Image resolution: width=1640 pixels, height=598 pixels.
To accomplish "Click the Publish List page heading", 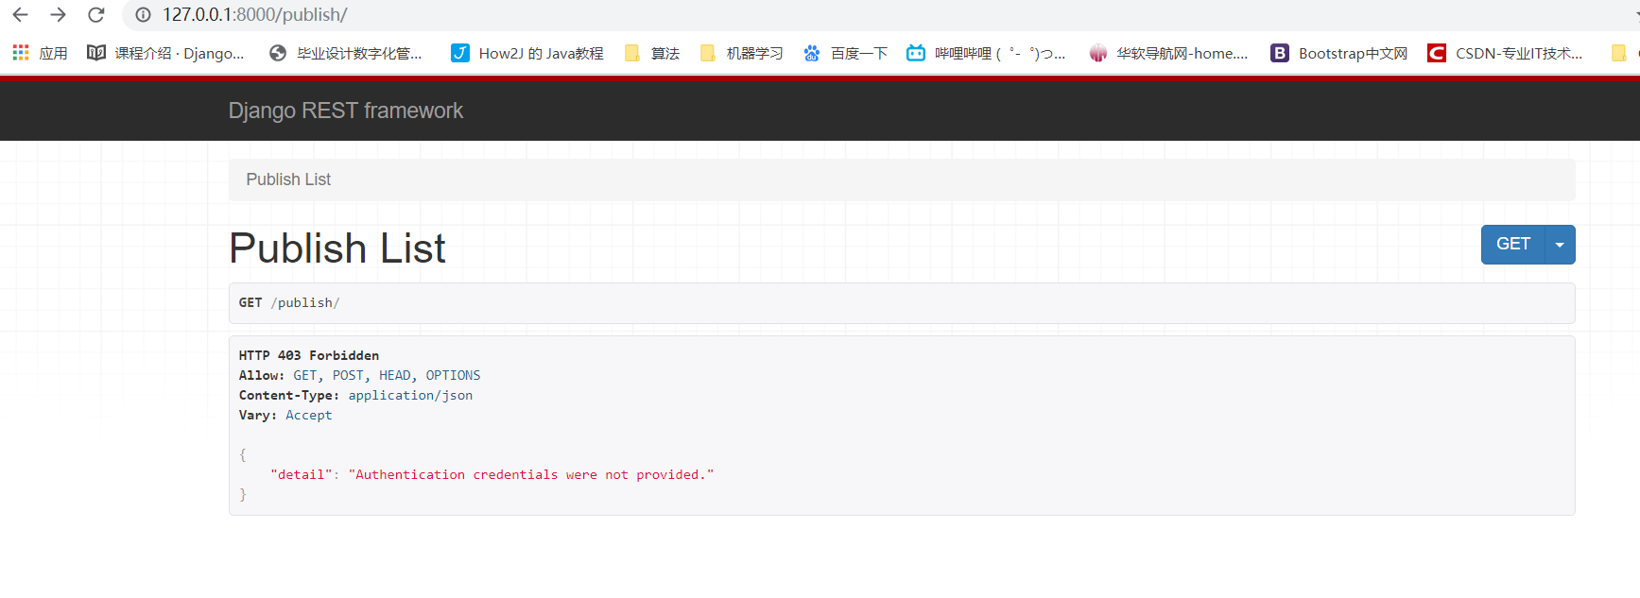I will (337, 248).
